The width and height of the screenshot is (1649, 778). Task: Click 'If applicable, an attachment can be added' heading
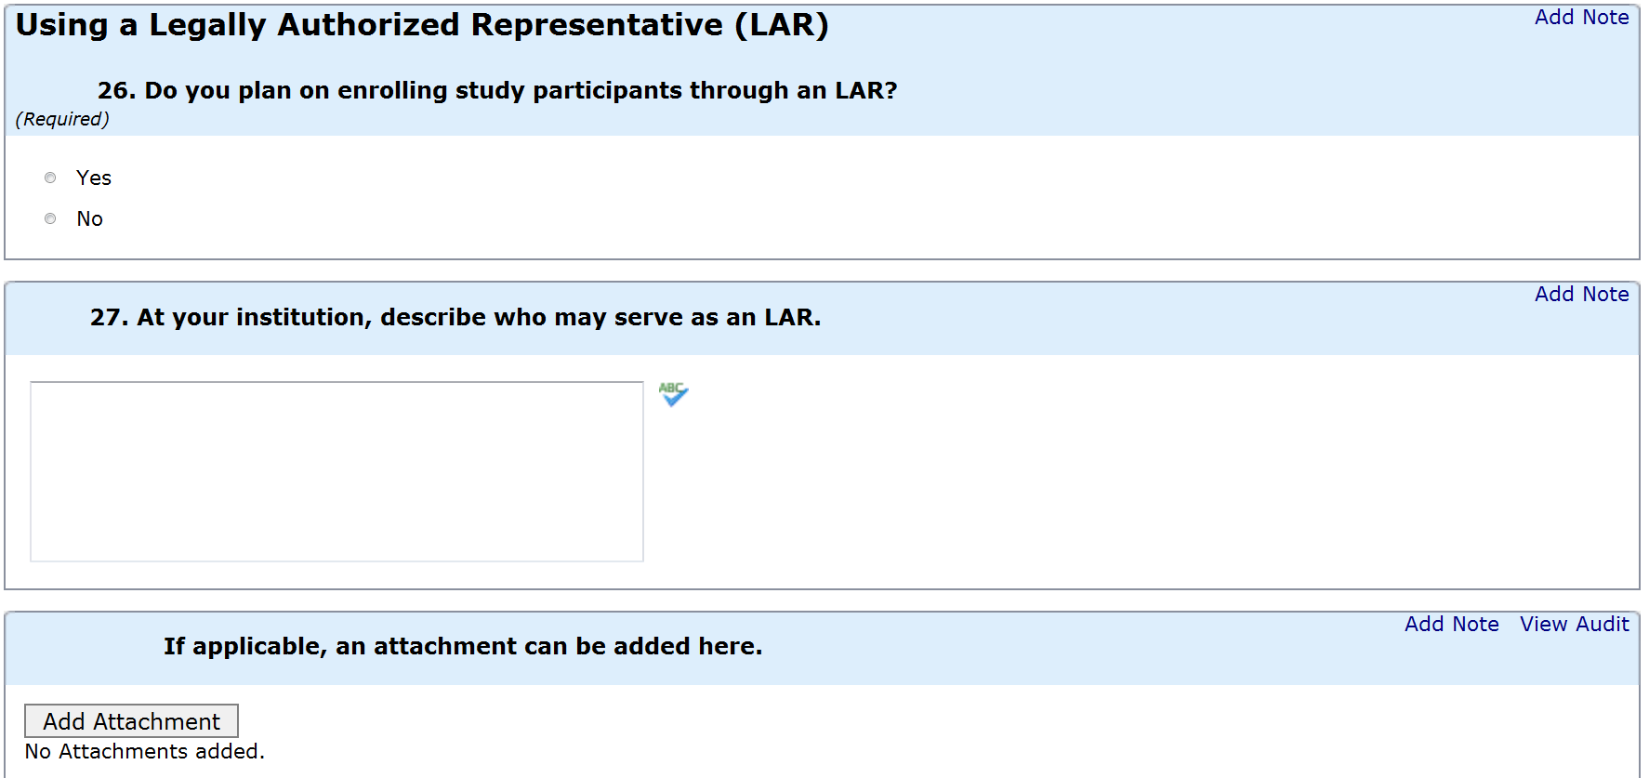pyautogui.click(x=463, y=647)
